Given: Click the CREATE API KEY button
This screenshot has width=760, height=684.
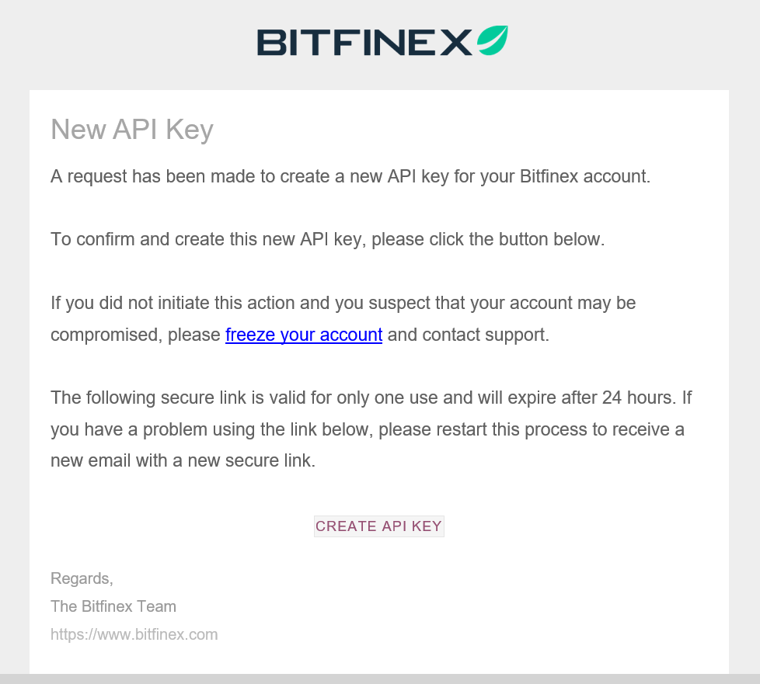Looking at the screenshot, I should tap(379, 526).
